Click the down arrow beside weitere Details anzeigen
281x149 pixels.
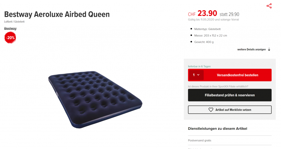269,49
